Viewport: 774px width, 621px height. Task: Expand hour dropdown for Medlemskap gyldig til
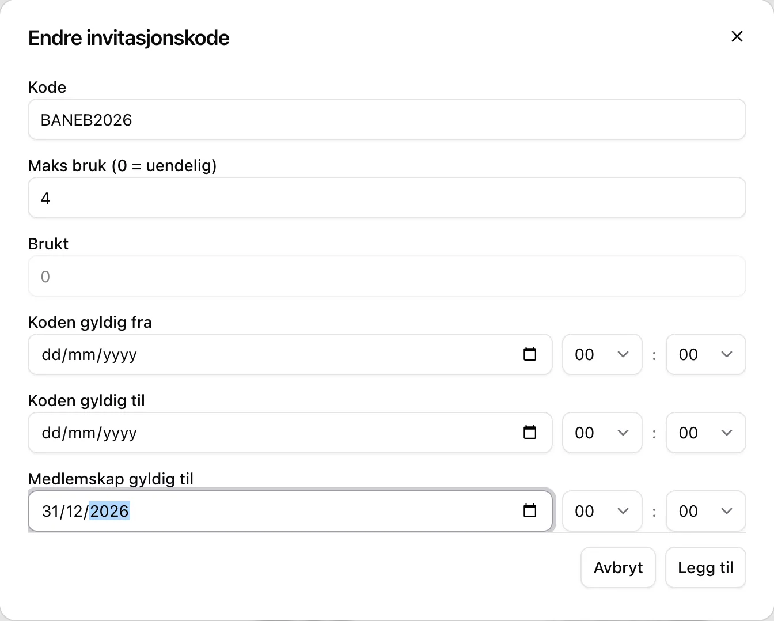(602, 511)
